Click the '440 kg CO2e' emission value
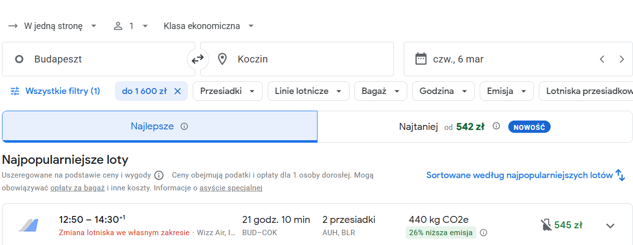633x245 pixels. tap(439, 219)
